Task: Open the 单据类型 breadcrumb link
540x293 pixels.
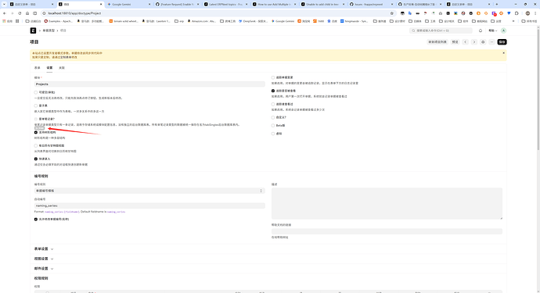Action: coord(49,30)
